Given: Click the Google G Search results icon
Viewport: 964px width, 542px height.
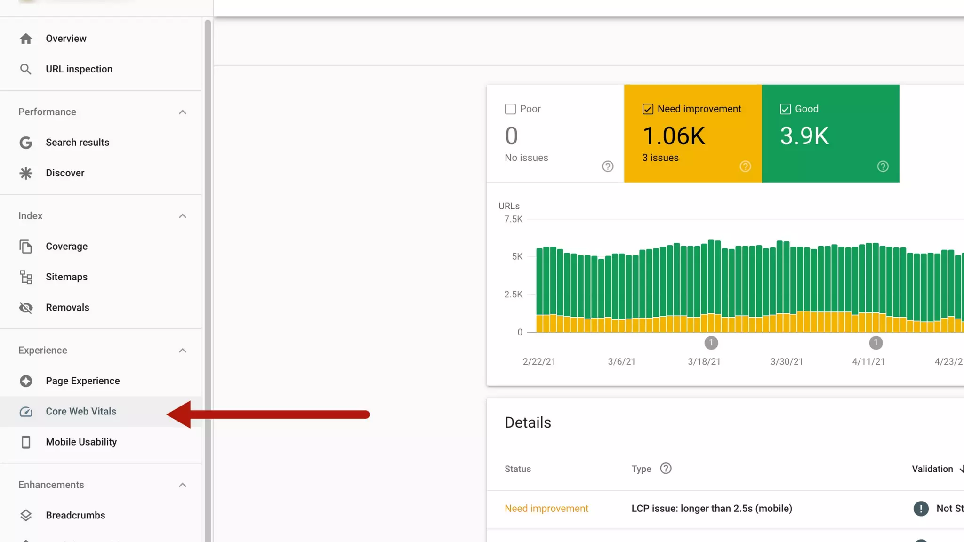Looking at the screenshot, I should coord(26,143).
